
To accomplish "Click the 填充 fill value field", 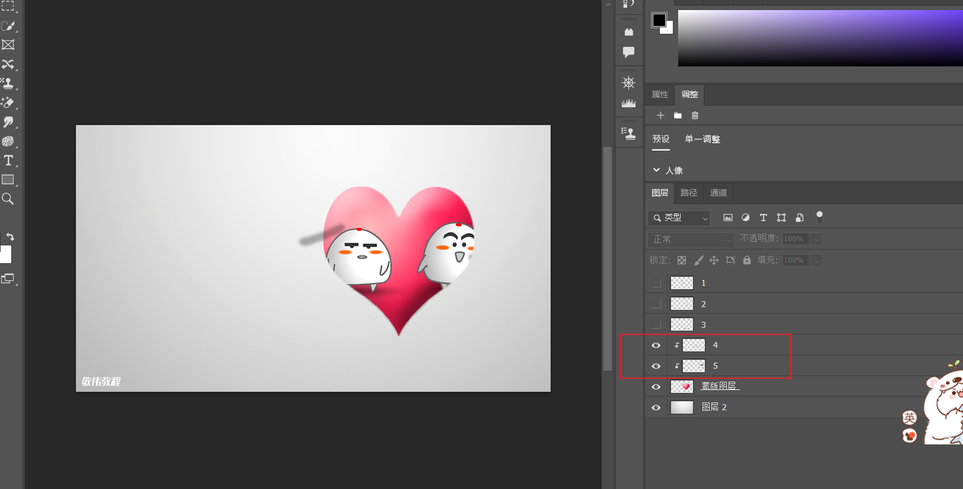I will click(796, 260).
